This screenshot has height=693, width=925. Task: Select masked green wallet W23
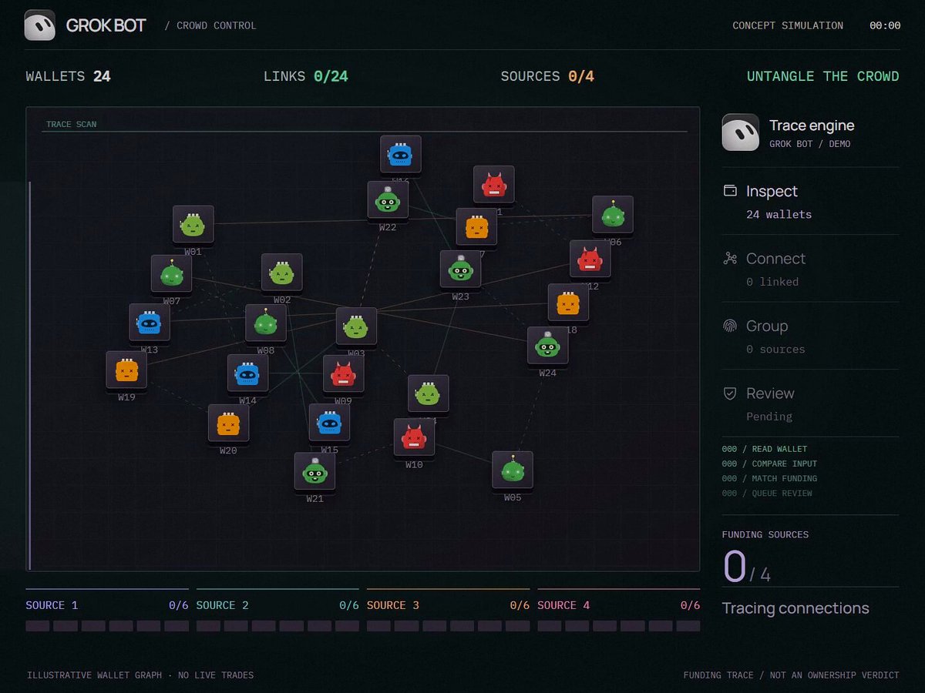[460, 269]
